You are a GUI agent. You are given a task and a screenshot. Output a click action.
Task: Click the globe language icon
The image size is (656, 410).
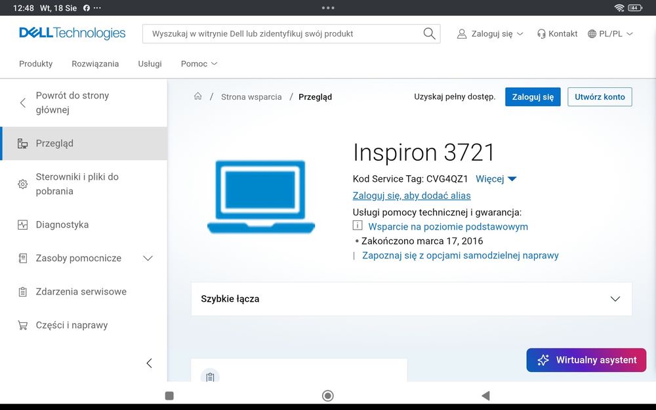(592, 34)
